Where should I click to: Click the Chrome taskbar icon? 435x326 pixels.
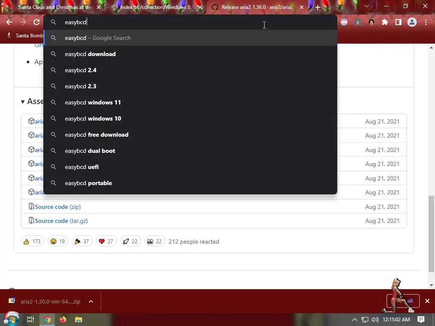click(48, 320)
